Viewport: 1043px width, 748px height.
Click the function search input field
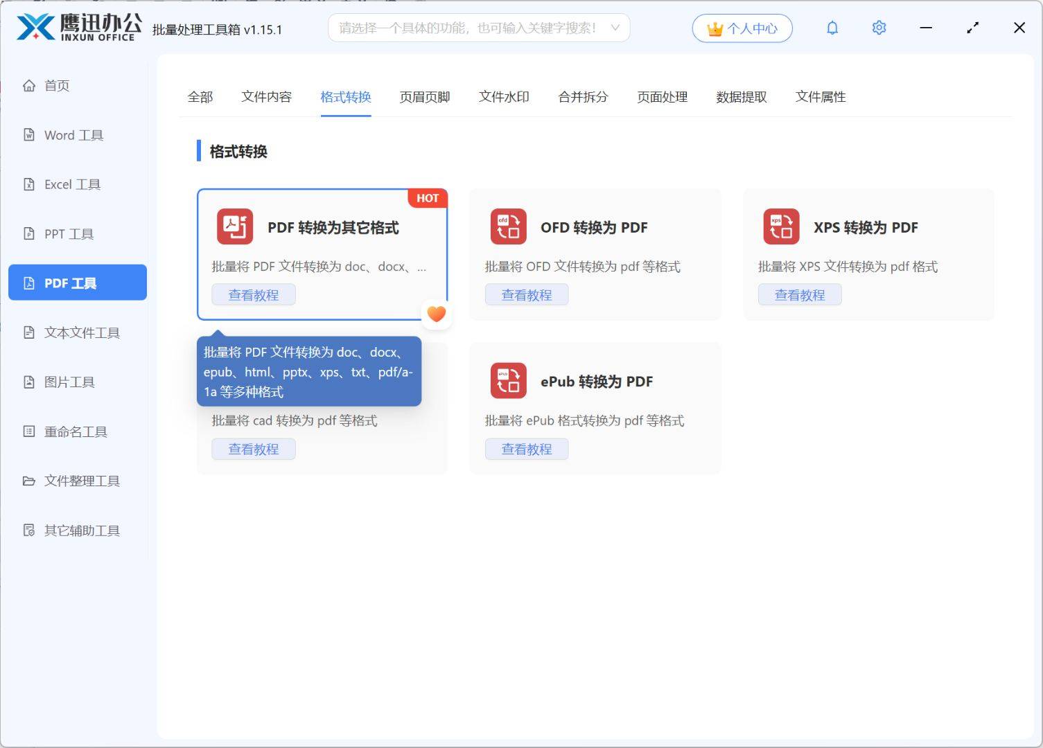coord(479,28)
